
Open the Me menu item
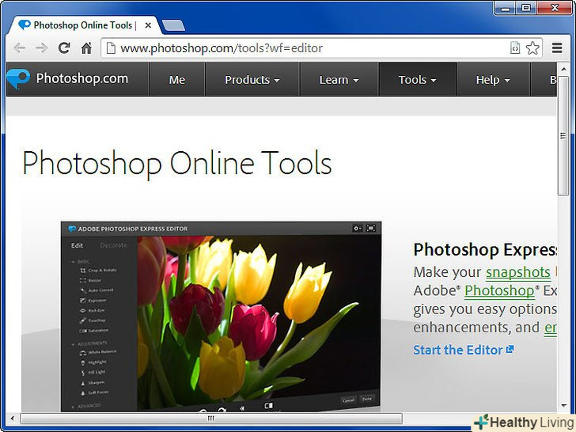(176, 79)
